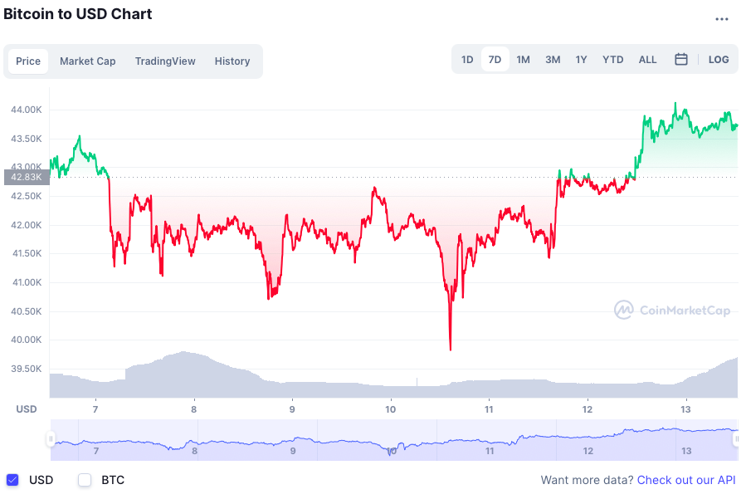
Task: Switch to the Market Cap tab
Action: click(88, 61)
